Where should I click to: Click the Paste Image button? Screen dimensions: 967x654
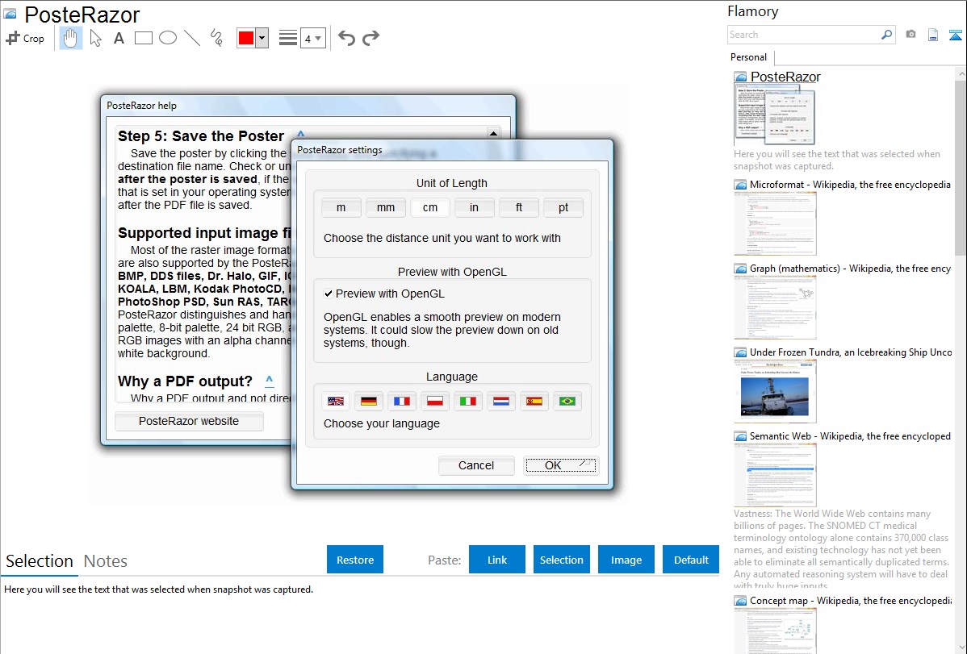626,560
